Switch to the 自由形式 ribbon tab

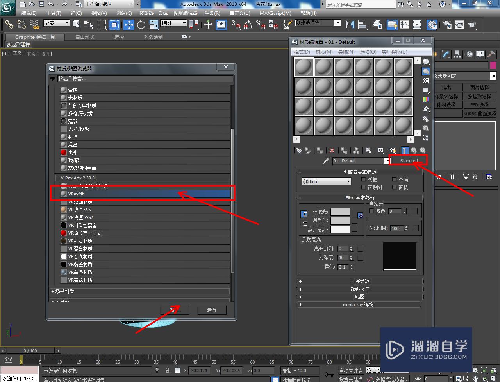click(85, 37)
